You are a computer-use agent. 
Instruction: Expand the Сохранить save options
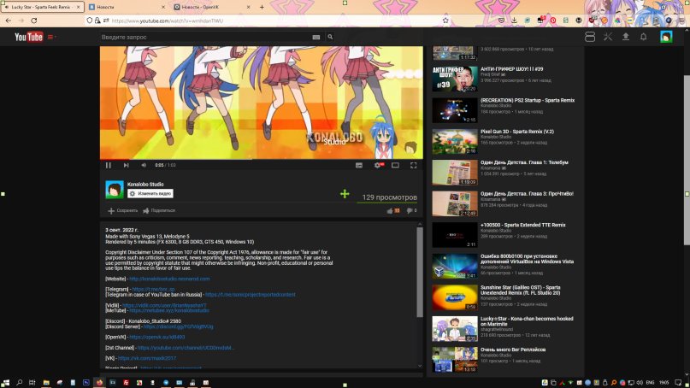tap(122, 210)
